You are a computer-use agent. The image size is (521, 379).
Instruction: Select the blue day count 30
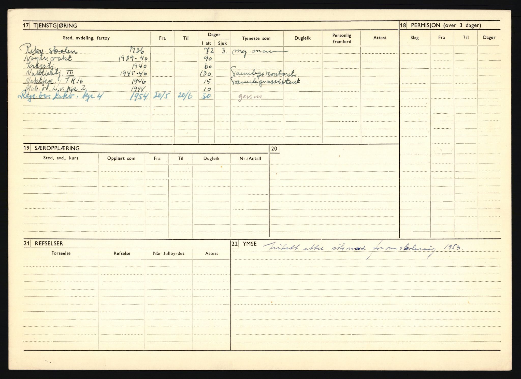coord(206,96)
